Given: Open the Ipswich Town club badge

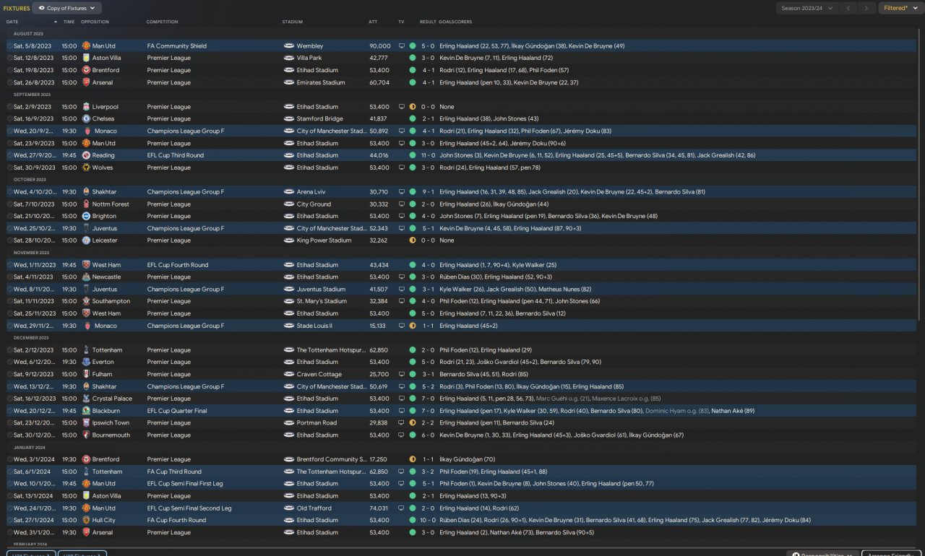Looking at the screenshot, I should 86,423.
